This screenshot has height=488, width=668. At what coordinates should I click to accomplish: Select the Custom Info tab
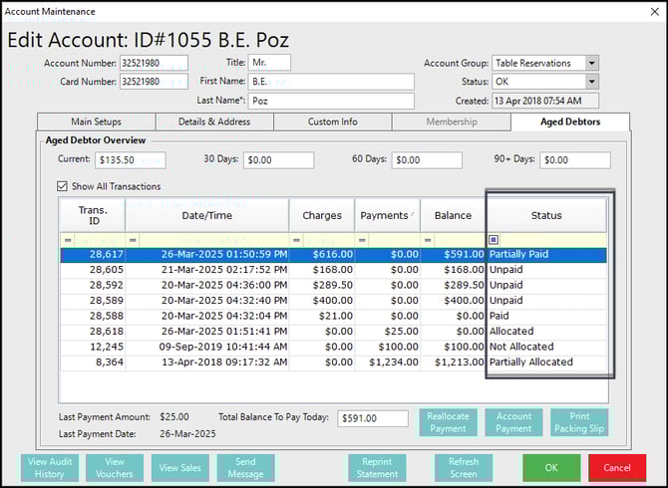(x=332, y=122)
